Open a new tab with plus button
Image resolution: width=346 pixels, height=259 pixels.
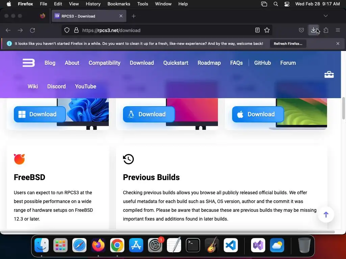click(x=133, y=16)
